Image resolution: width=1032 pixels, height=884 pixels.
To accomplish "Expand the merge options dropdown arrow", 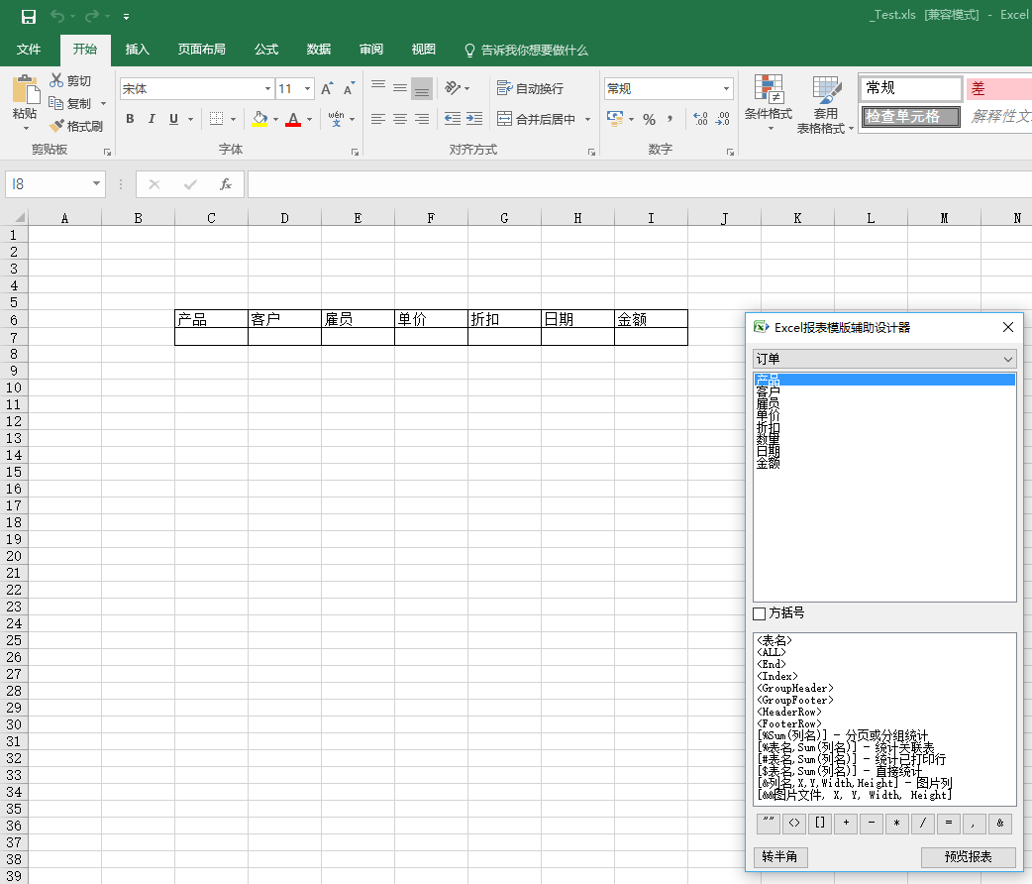I will pos(587,119).
